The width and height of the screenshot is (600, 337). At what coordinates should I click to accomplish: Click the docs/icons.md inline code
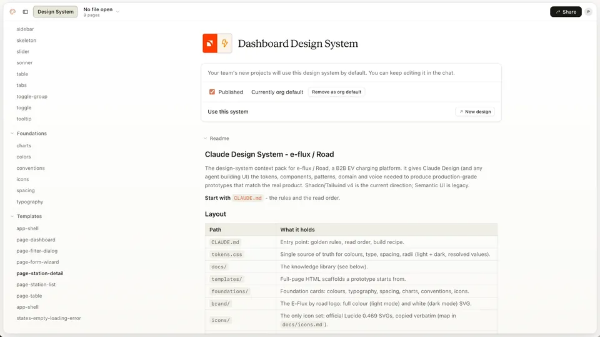coord(302,325)
